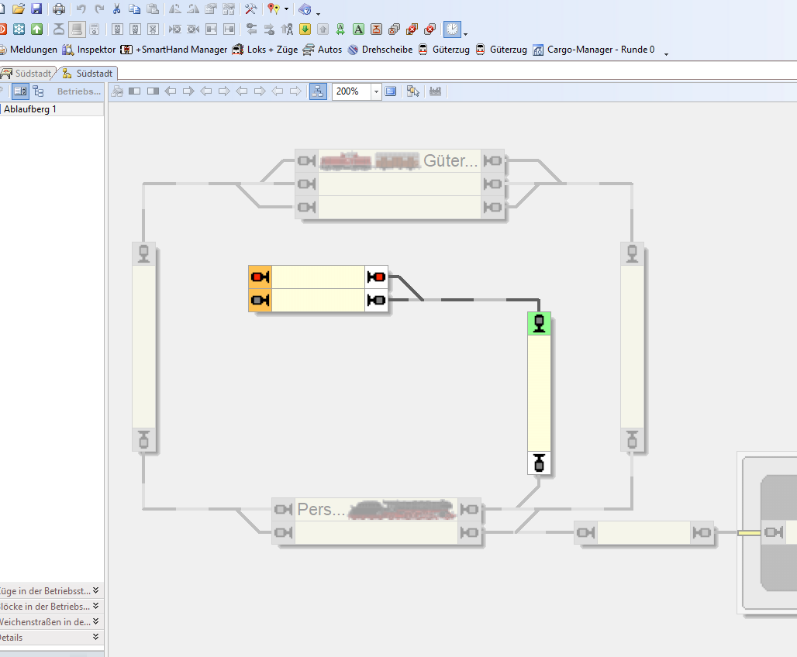Toggle the clock icon in toolbar
Screen dimensions: 797x657
click(452, 29)
